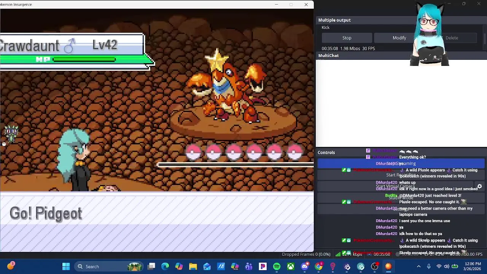
Task: Click the battery tray icon
Action: (455, 266)
